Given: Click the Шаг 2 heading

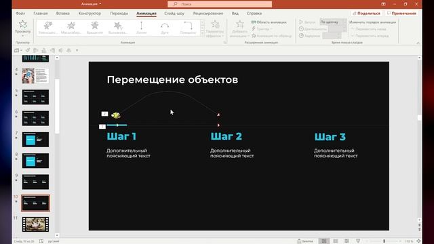Looking at the screenshot, I should [226, 136].
